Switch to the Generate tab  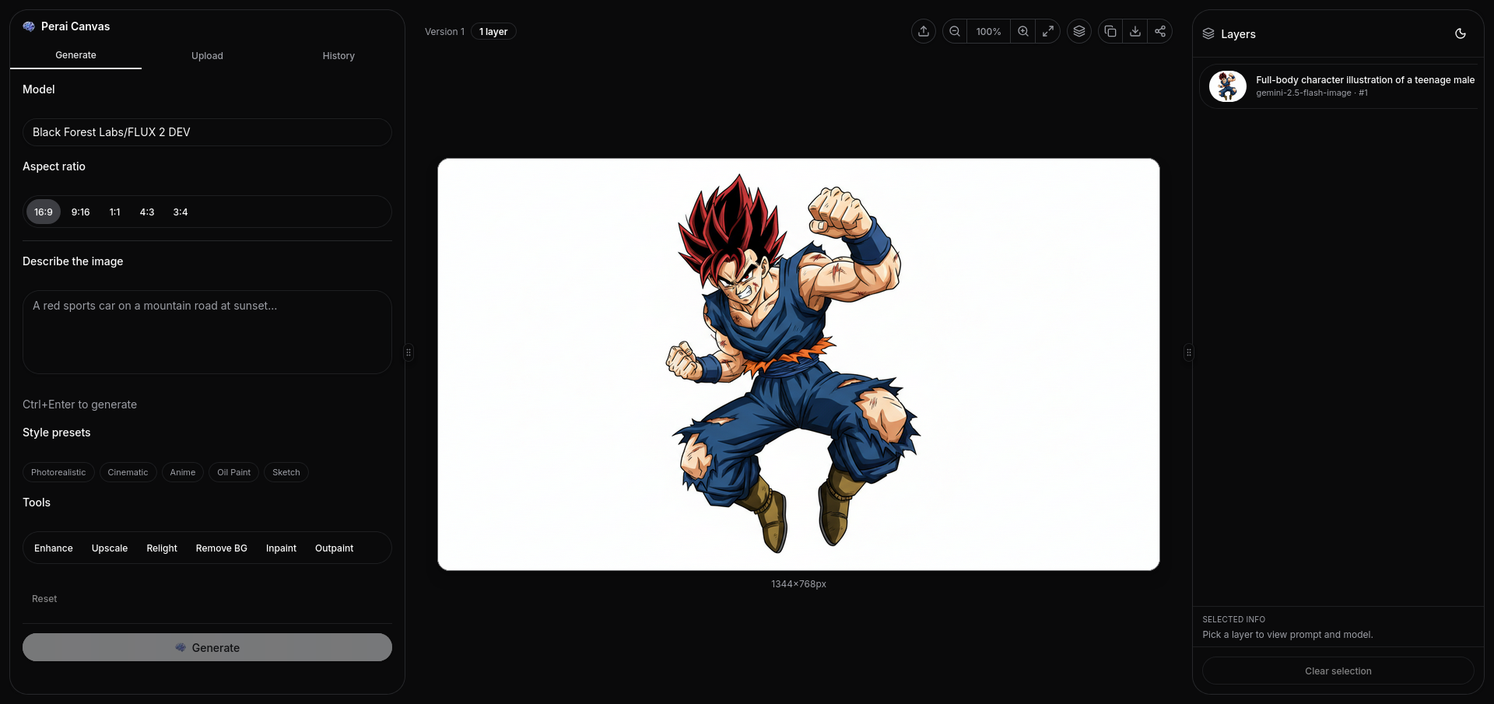(75, 55)
